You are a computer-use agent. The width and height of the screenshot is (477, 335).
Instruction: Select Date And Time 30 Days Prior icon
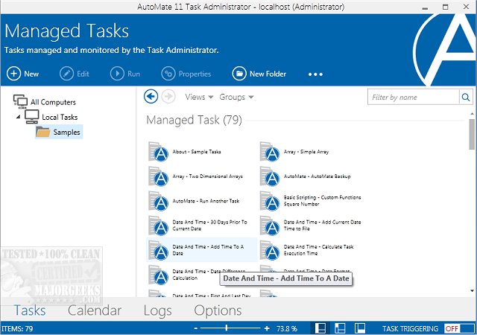pos(158,226)
